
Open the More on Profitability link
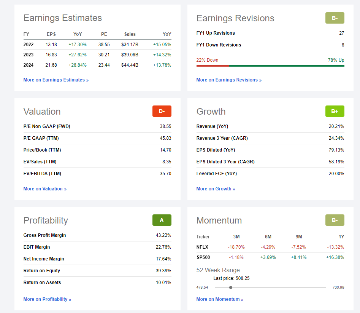pos(47,299)
